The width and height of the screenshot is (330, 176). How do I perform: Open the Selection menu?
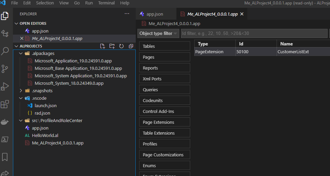(x=45, y=3)
